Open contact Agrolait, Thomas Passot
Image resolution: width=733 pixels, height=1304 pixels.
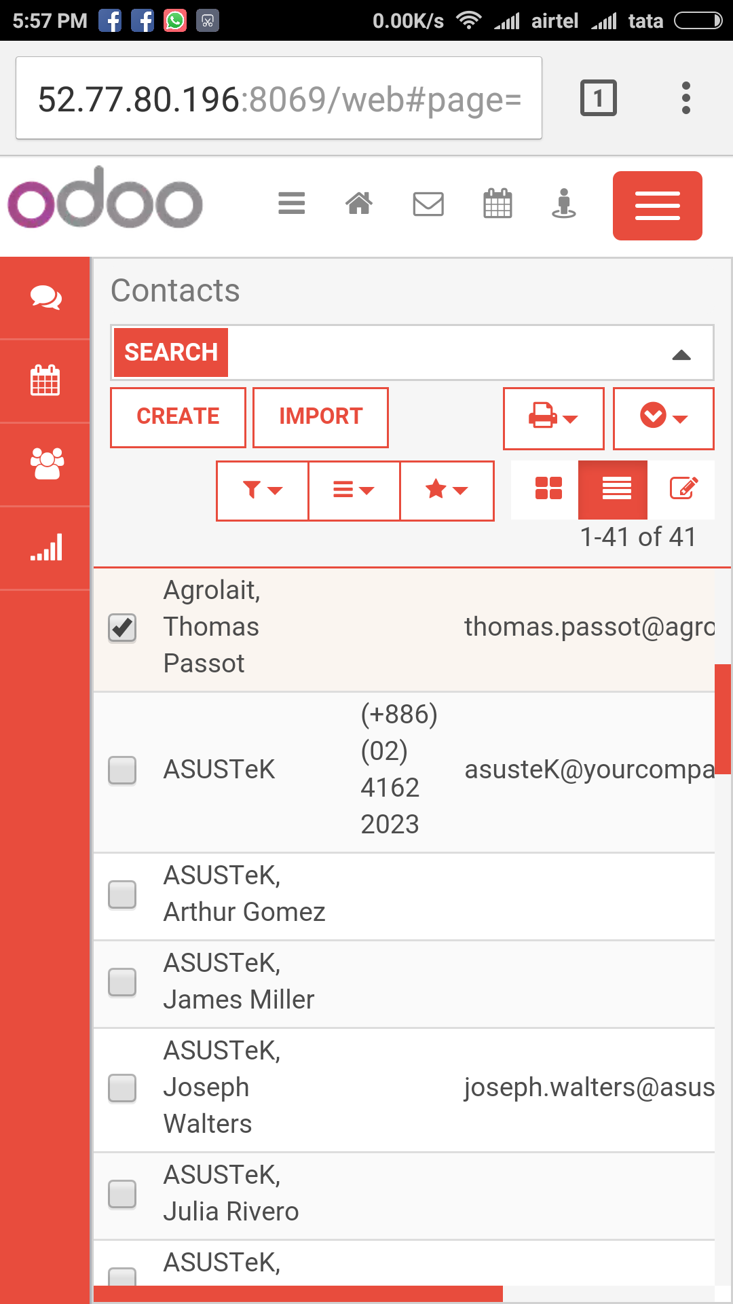(x=212, y=627)
